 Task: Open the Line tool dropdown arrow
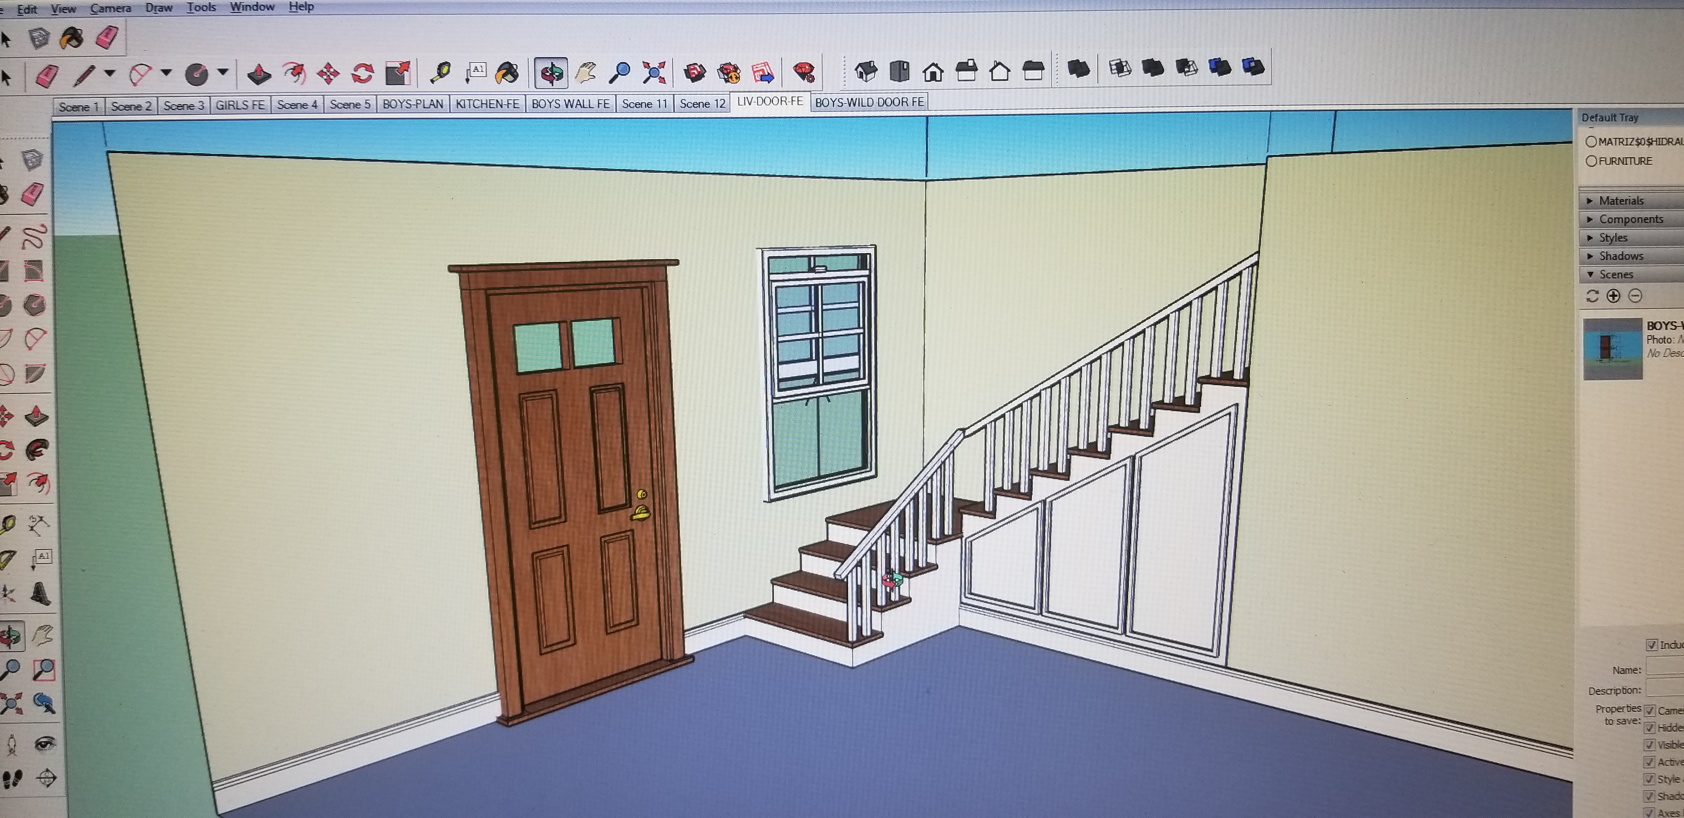point(110,73)
